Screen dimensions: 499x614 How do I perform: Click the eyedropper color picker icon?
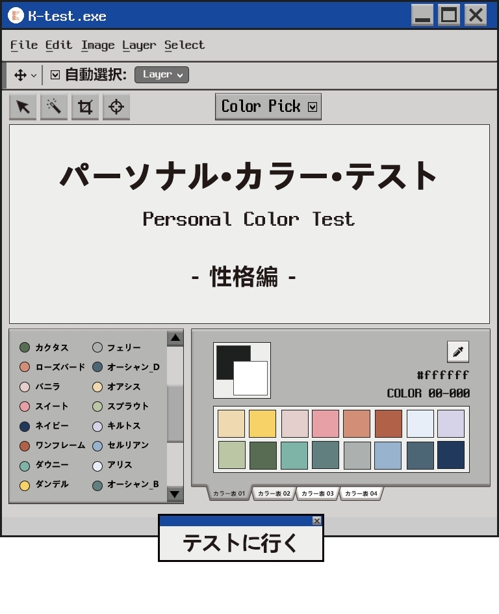coord(458,352)
